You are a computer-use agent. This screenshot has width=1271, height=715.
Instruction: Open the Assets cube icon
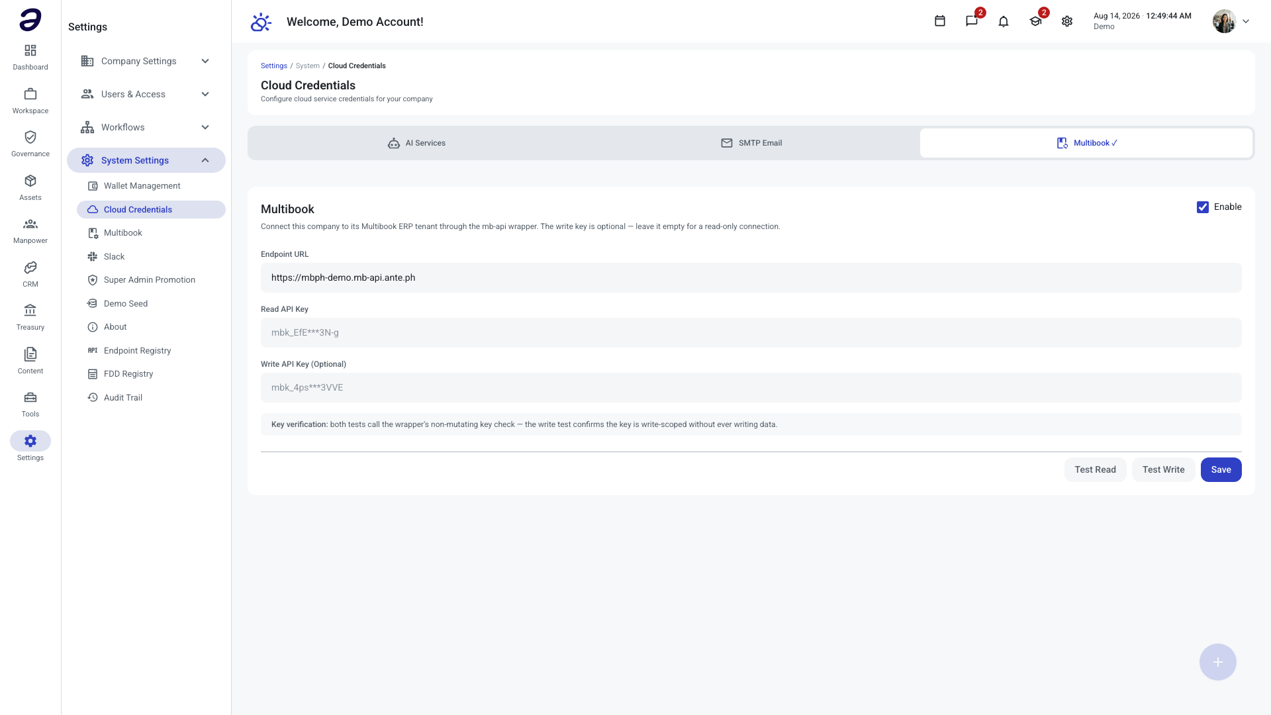[x=30, y=181]
